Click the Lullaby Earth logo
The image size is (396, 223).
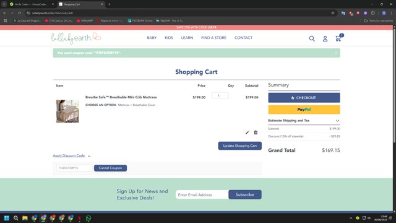tap(76, 38)
